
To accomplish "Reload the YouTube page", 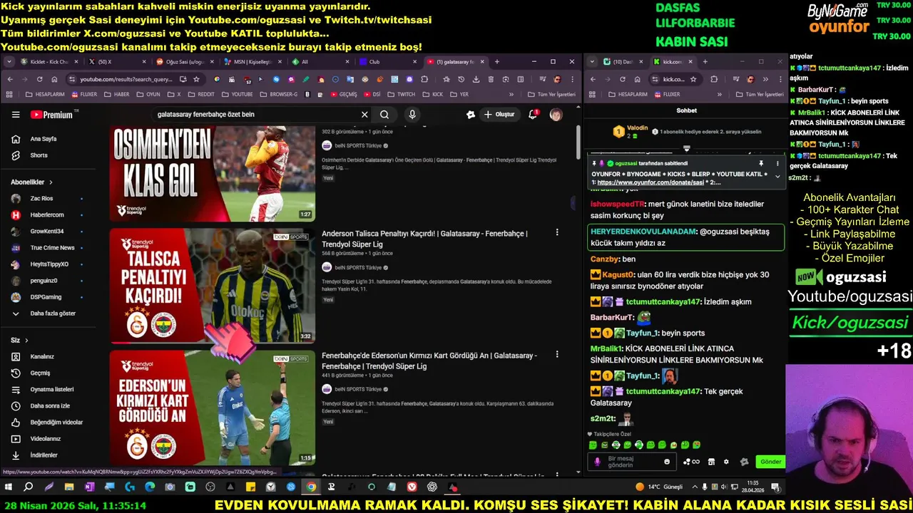I will coord(40,79).
